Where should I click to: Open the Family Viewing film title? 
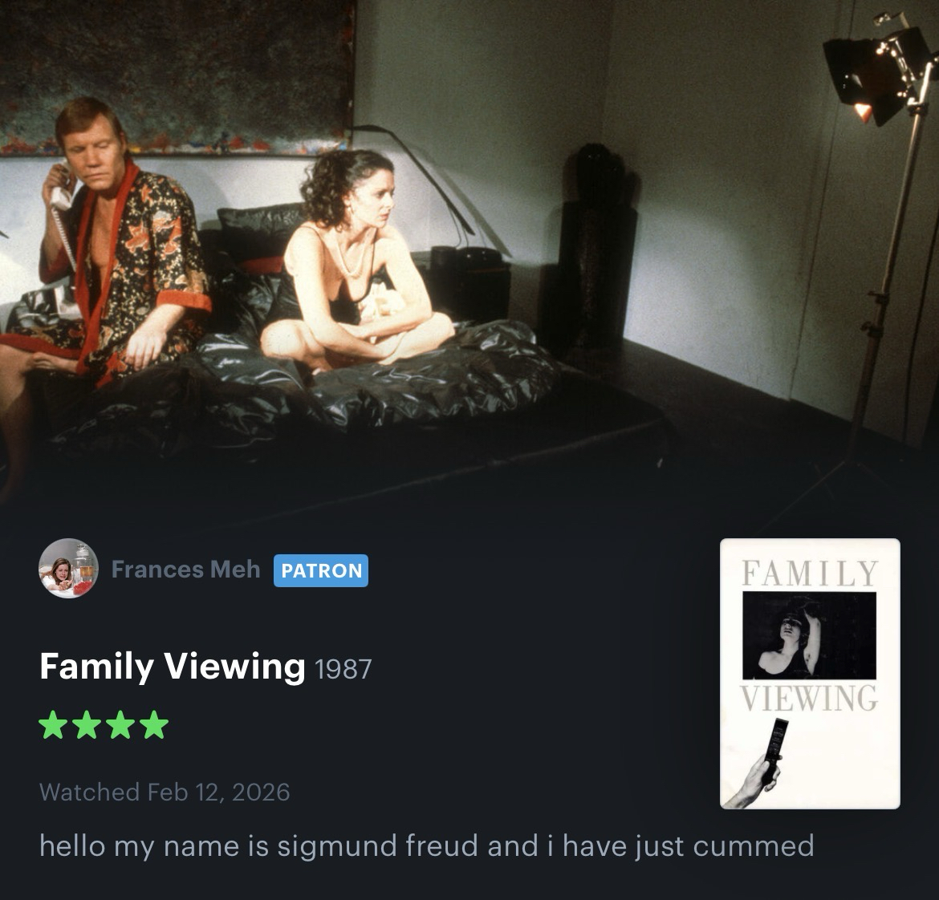tap(173, 666)
